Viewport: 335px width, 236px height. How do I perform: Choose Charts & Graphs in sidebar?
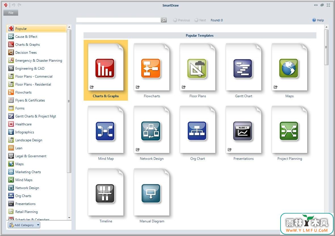(x=37, y=45)
